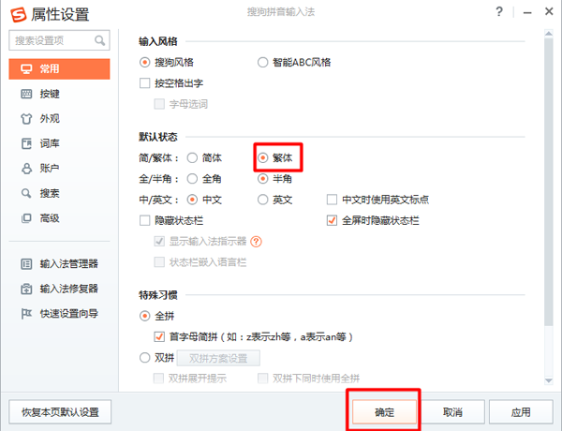Viewport: 562px width, 431px height.
Task: Click 恢复本页默认设置 button
Action: click(x=60, y=412)
